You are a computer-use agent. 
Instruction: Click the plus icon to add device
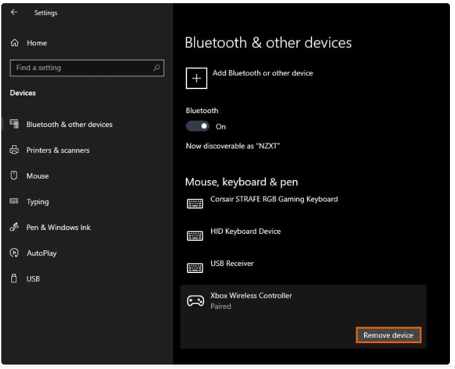[x=197, y=78]
